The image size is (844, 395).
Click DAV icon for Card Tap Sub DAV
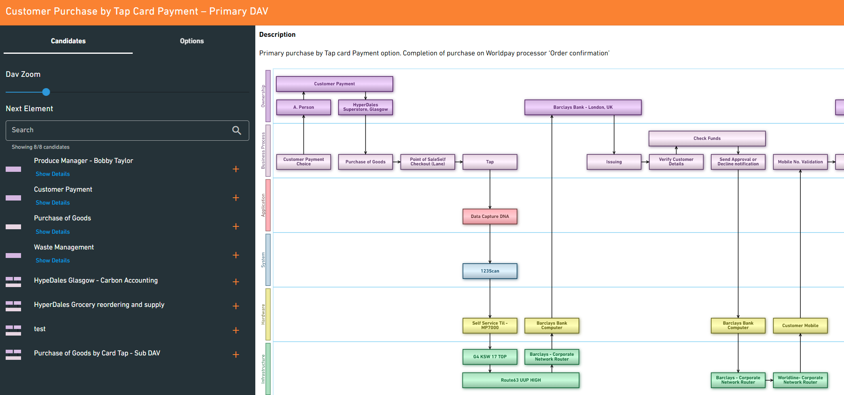point(13,355)
